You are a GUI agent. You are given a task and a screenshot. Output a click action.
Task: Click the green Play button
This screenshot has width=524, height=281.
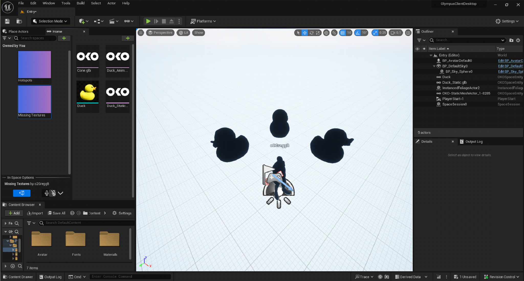(148, 21)
